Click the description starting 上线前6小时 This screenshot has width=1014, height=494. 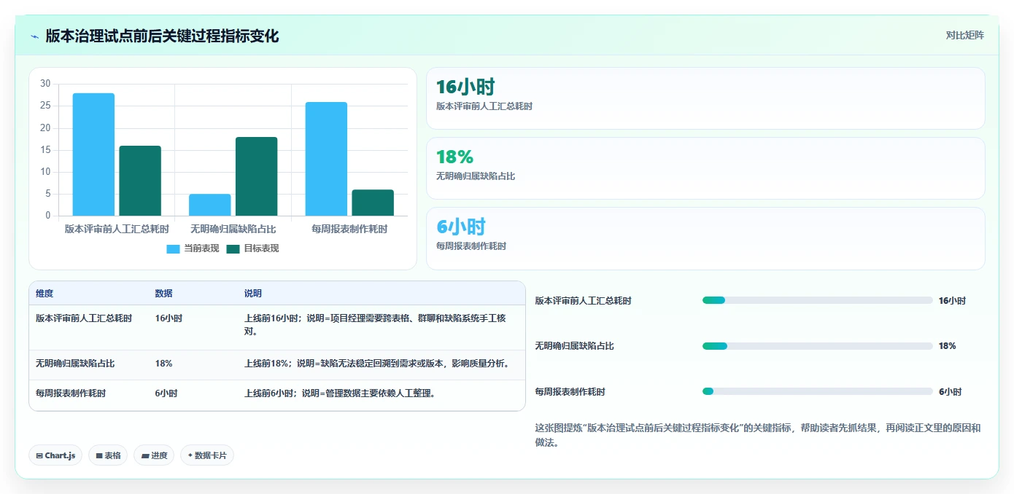340,393
